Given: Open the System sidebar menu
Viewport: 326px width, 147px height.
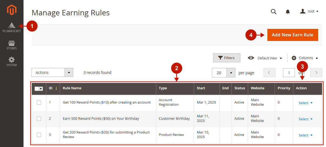Looking at the screenshot, I should [12, 61].
